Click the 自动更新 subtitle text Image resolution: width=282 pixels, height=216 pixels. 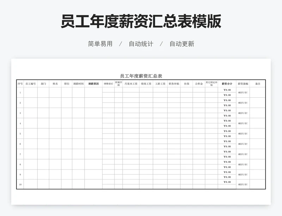182,44
